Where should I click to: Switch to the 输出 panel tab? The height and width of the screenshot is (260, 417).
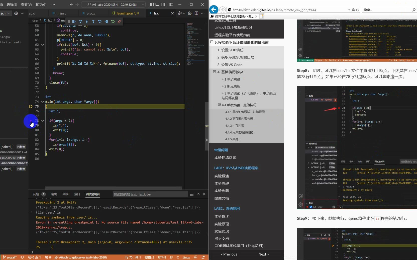pos(54,194)
